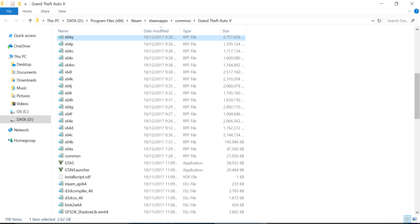This screenshot has width=420, height=224.
Task: Switch to details view icon in status bar
Action: click(407, 219)
